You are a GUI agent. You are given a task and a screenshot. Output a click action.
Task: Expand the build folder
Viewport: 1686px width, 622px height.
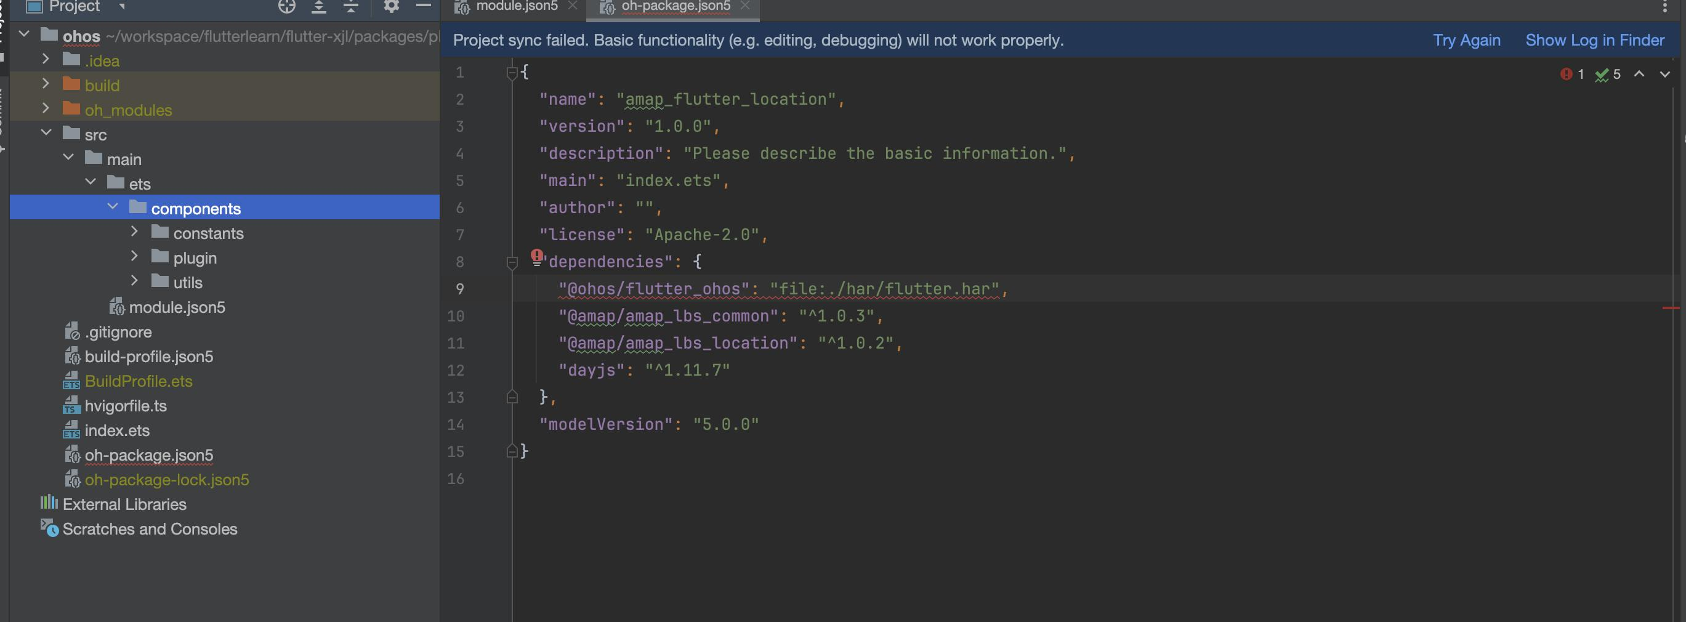(46, 83)
